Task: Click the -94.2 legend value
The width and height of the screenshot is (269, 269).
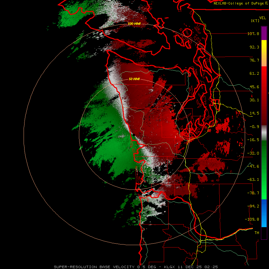Action: point(253,206)
